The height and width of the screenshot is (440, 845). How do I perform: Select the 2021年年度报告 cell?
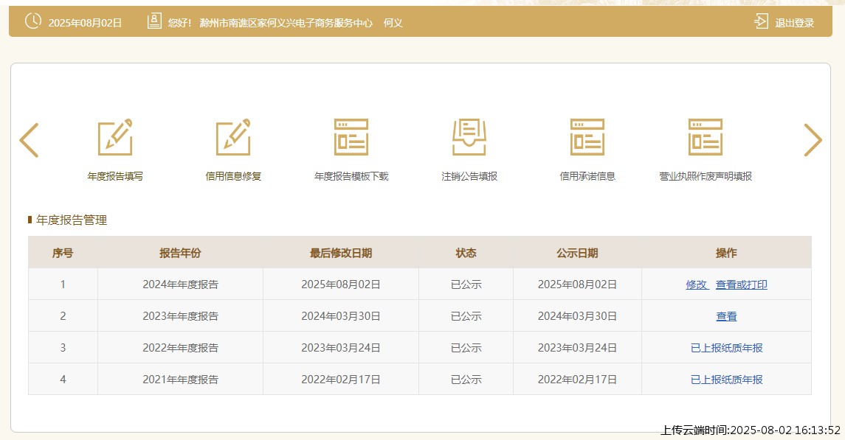[181, 380]
